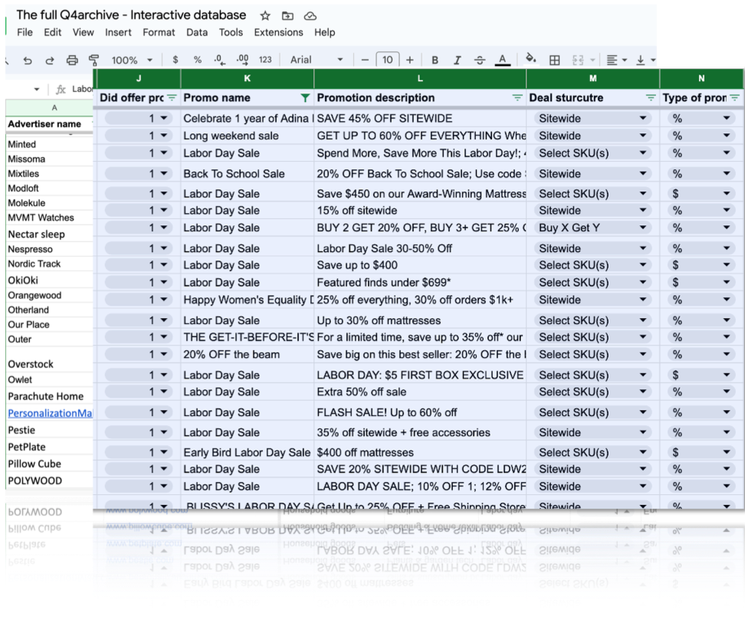Open the Arial font dropdown
The height and width of the screenshot is (629, 745).
pyautogui.click(x=314, y=61)
